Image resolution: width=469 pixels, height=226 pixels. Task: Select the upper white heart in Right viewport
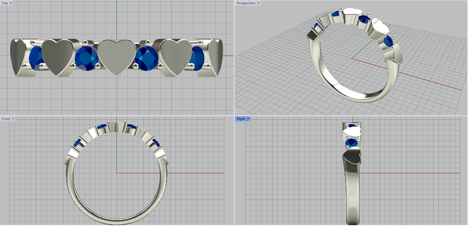[352, 132]
